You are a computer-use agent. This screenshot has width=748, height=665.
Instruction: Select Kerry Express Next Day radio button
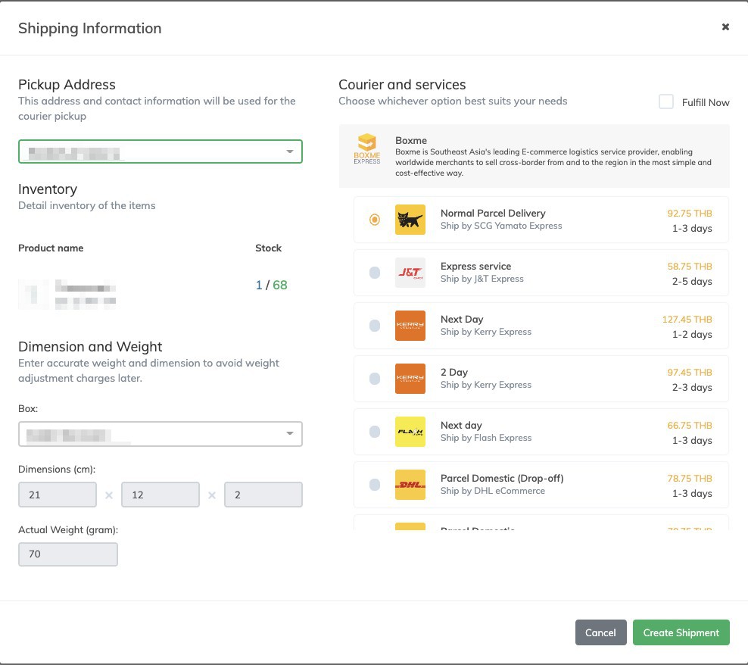coord(375,326)
